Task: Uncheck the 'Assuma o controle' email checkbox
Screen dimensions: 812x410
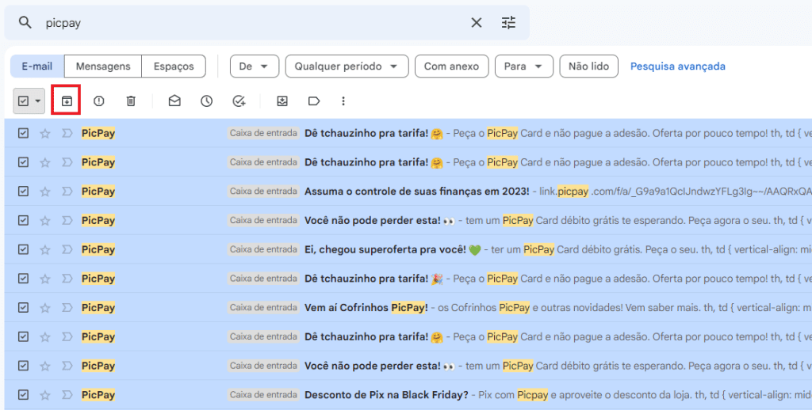Action: tap(23, 192)
